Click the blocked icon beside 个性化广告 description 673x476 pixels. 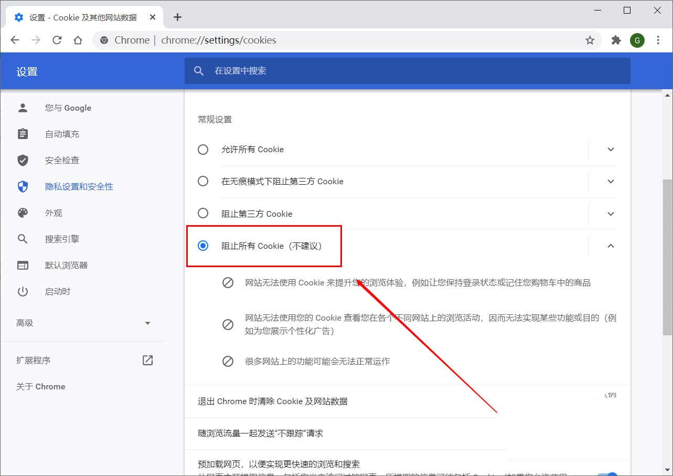(x=228, y=324)
